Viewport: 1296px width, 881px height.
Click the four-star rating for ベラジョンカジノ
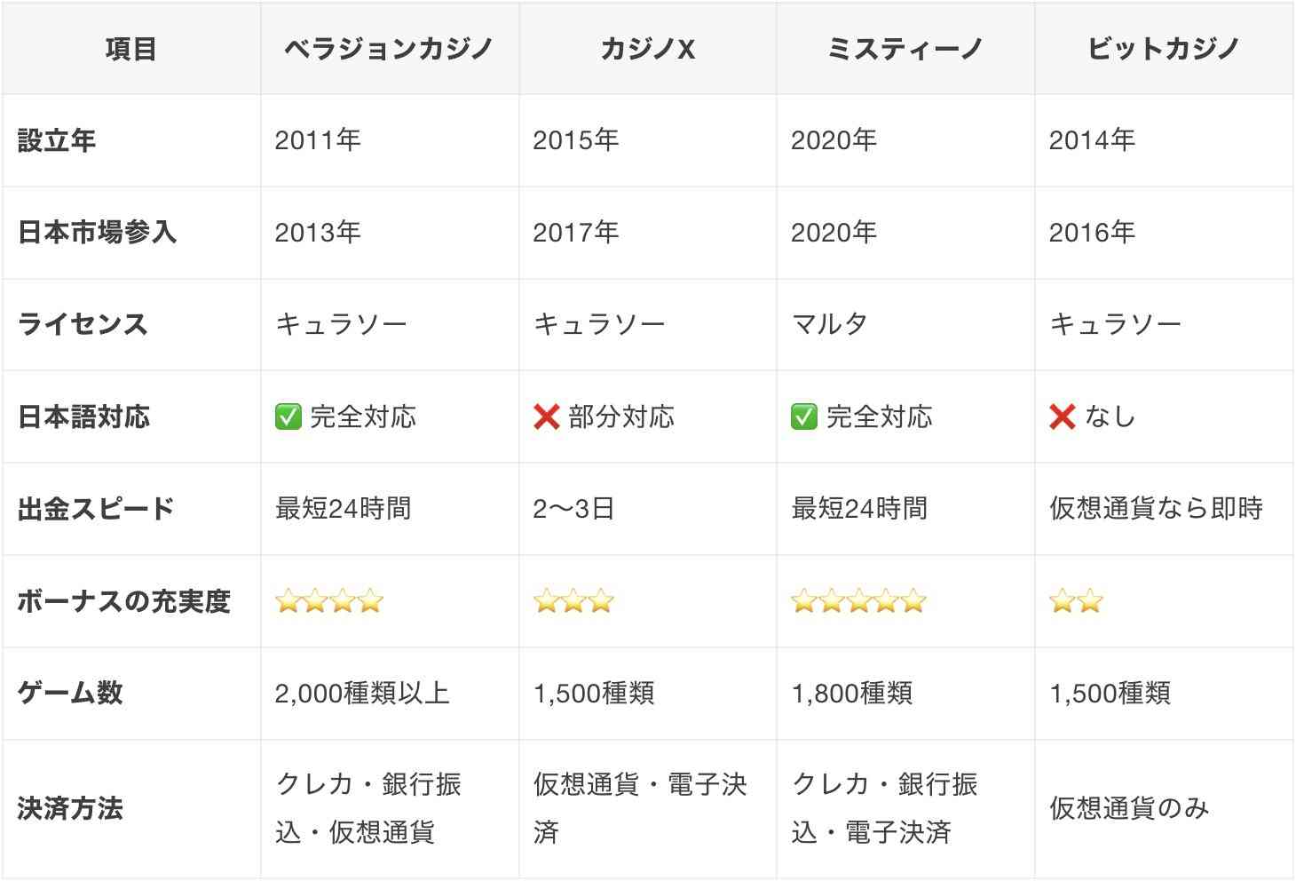pos(329,601)
